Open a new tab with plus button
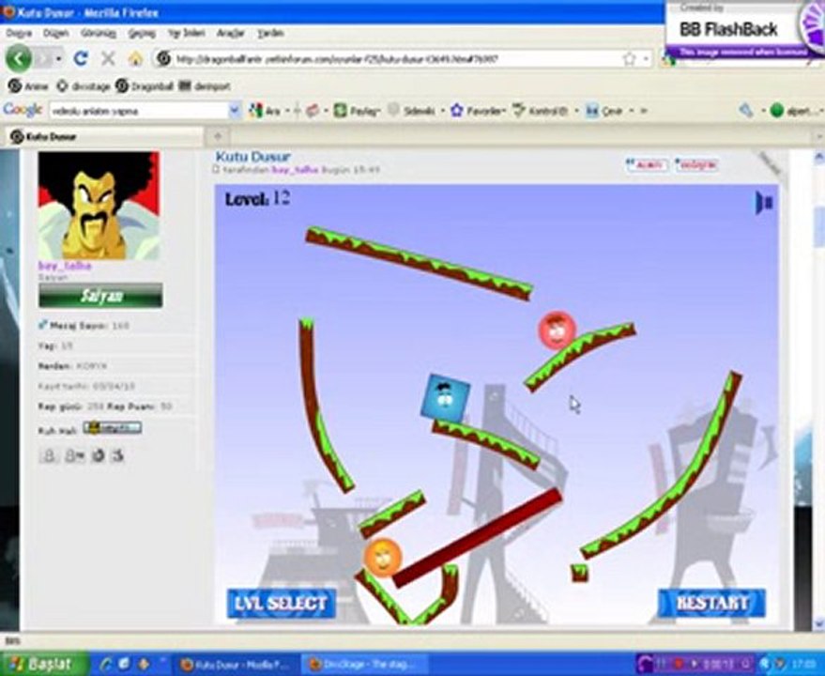The image size is (825, 676). (218, 136)
